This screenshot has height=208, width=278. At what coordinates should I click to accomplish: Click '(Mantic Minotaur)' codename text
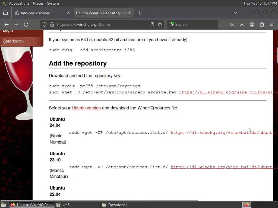tap(59, 173)
